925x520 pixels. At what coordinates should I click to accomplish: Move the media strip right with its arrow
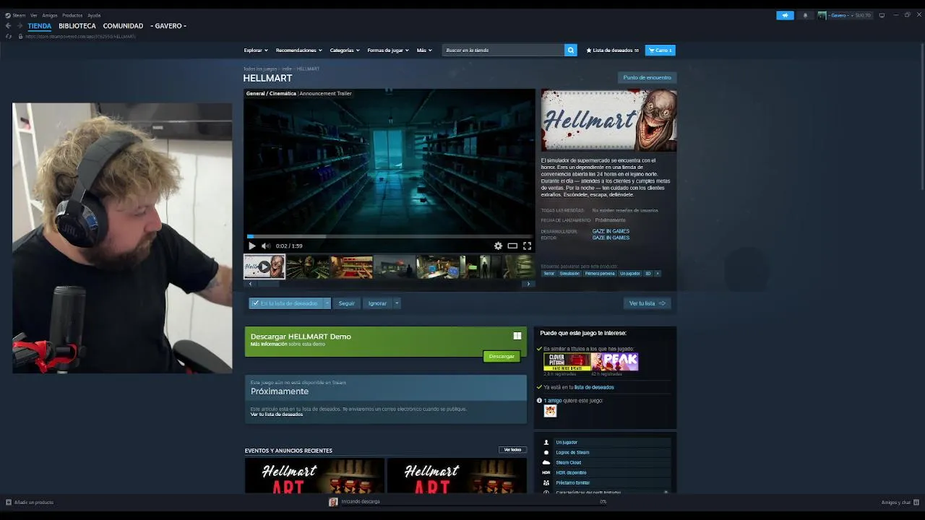pyautogui.click(x=529, y=284)
